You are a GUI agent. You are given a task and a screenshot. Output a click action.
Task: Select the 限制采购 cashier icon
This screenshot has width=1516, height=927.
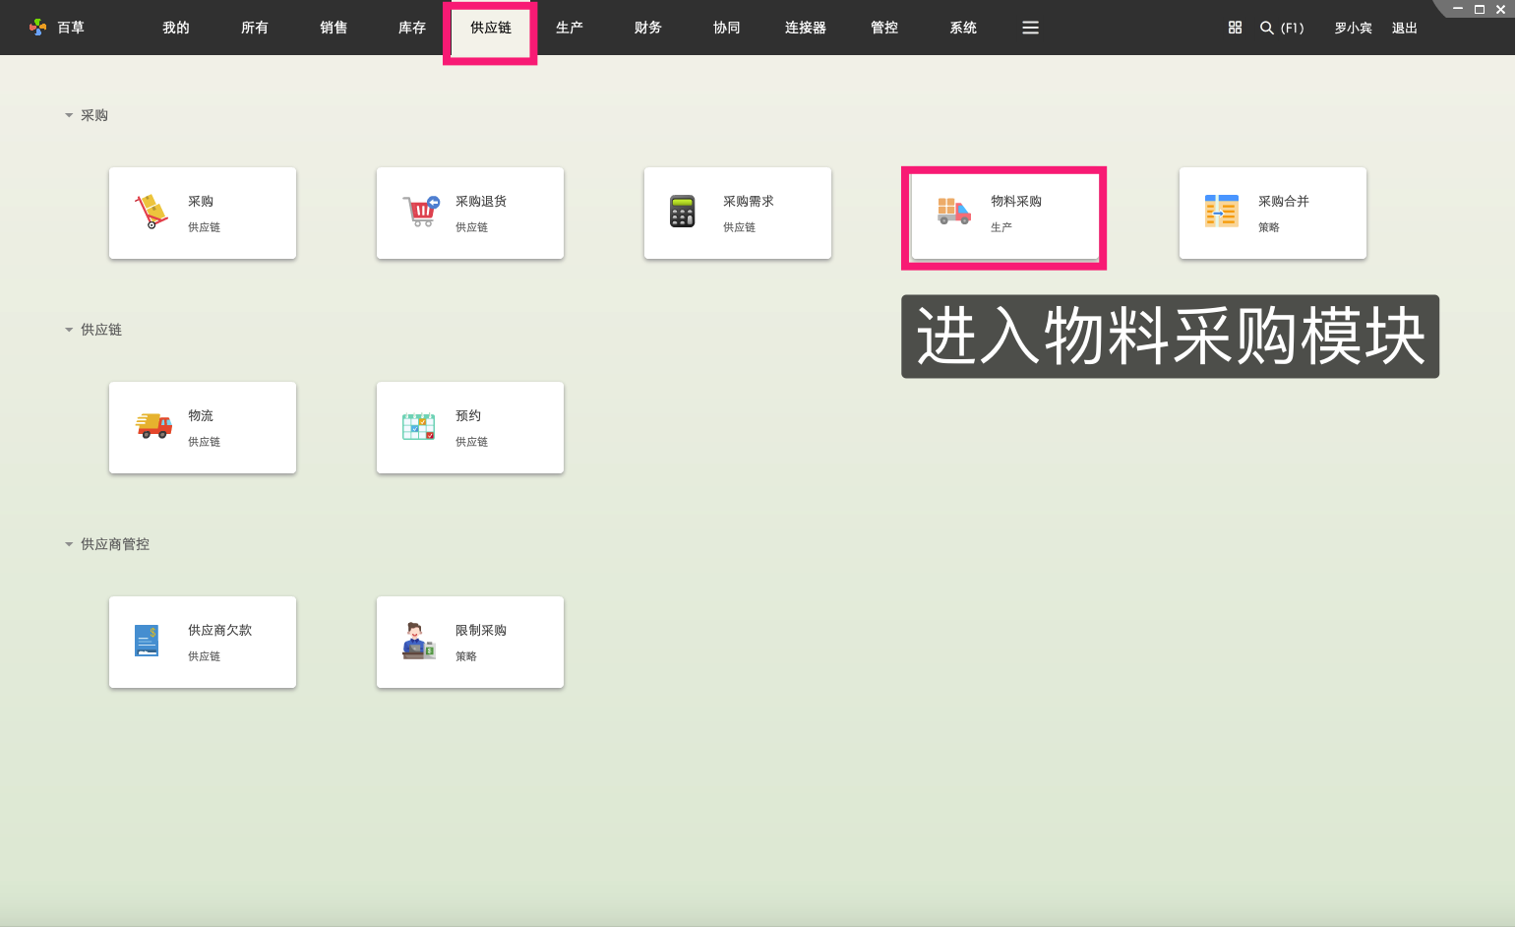(417, 641)
